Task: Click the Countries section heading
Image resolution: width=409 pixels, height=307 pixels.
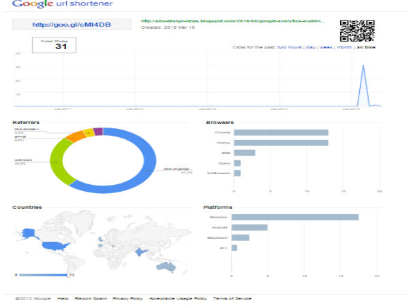Action: pyautogui.click(x=27, y=207)
